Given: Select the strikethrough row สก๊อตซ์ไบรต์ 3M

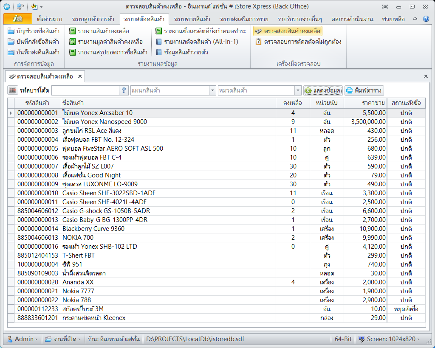Looking at the screenshot, I should (x=216, y=309).
